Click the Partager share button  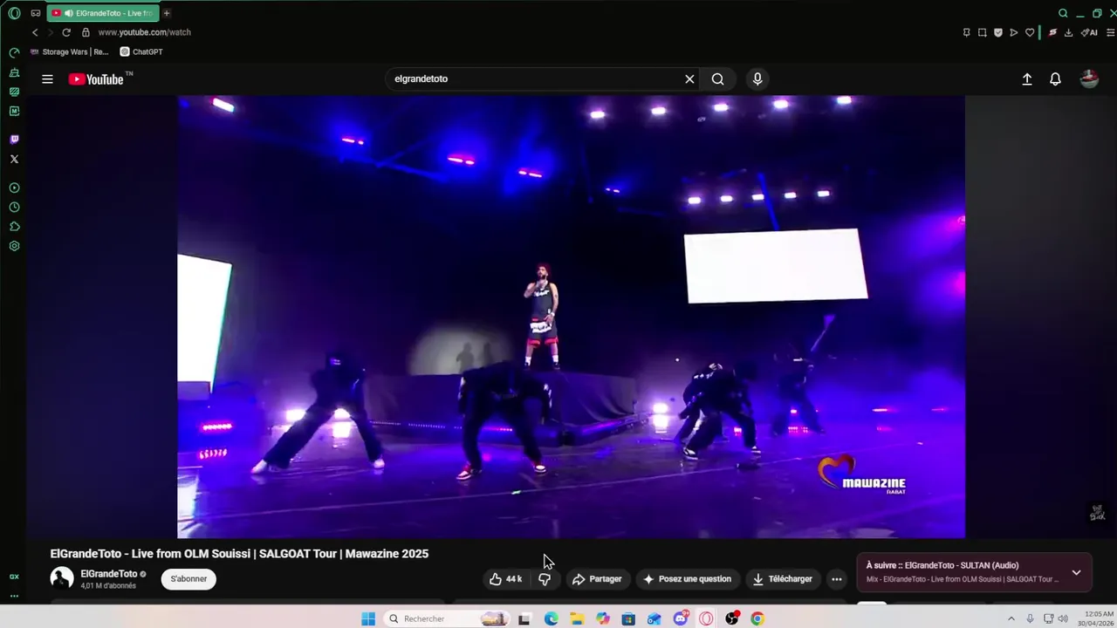coord(597,579)
